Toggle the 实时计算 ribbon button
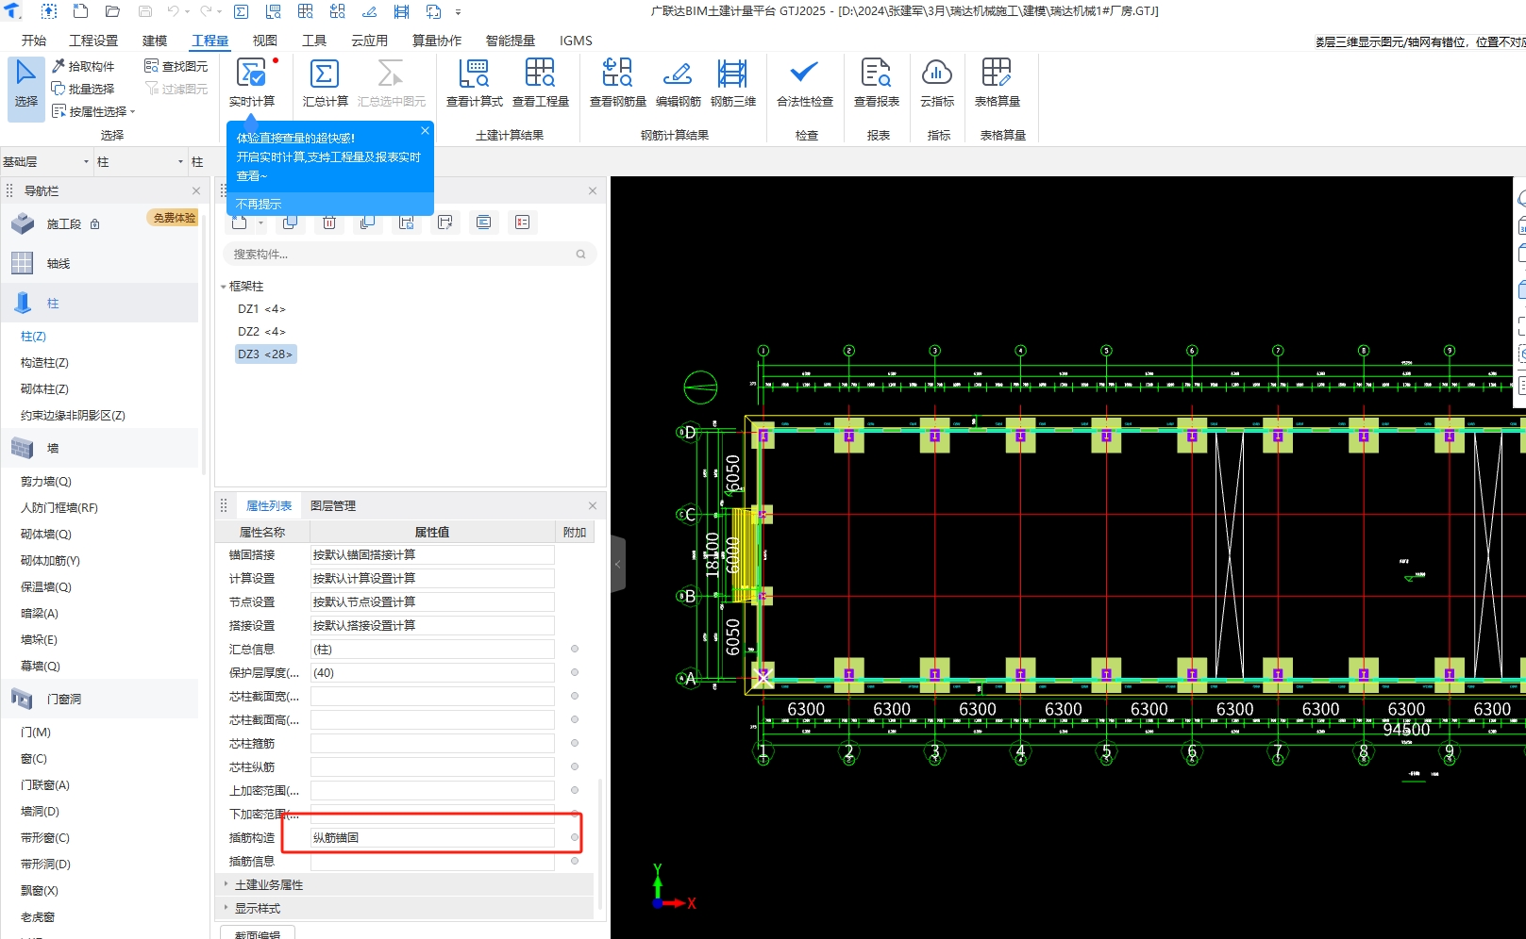 pos(252,83)
